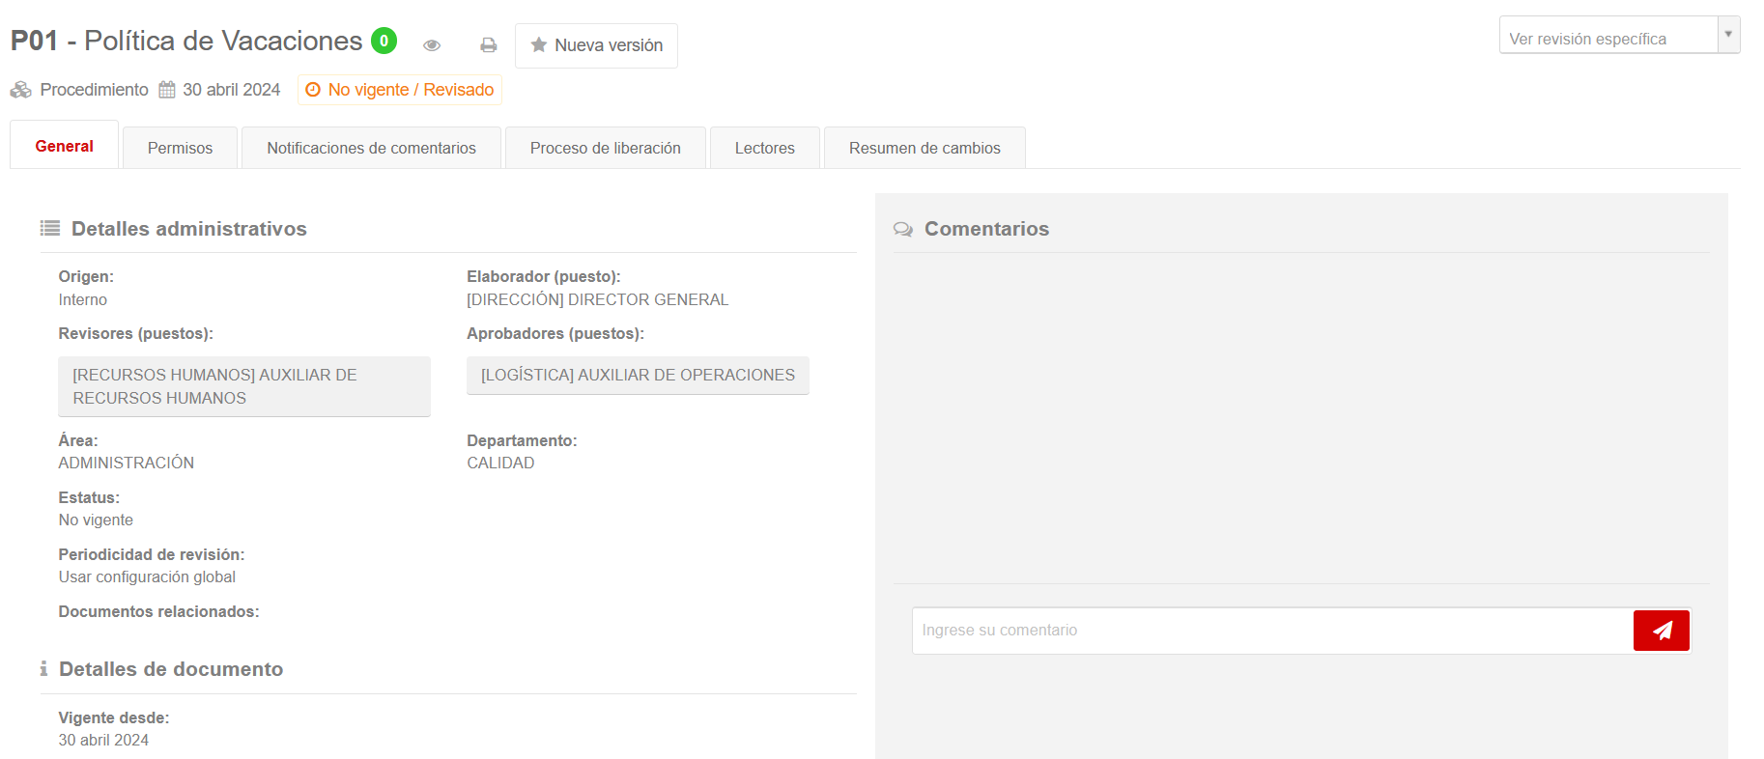
Task: Select the Lectores tab
Action: 764,148
